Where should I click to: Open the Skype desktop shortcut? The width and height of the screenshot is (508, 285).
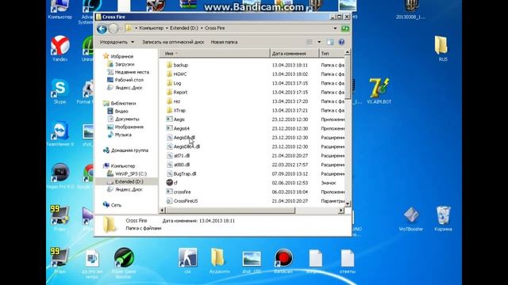[60, 91]
